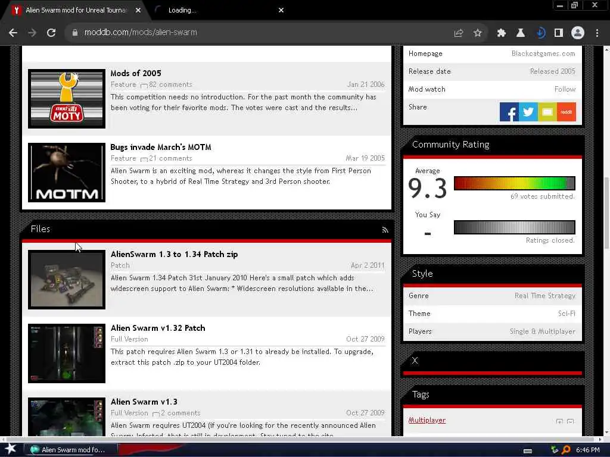Click the Alien Swarm taskbar window button
Viewport: 610px width, 457px height.
coord(70,450)
